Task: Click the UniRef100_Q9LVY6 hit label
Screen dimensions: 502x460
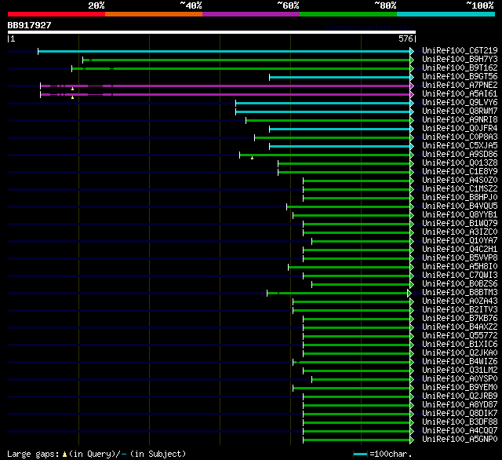Action: click(x=460, y=103)
